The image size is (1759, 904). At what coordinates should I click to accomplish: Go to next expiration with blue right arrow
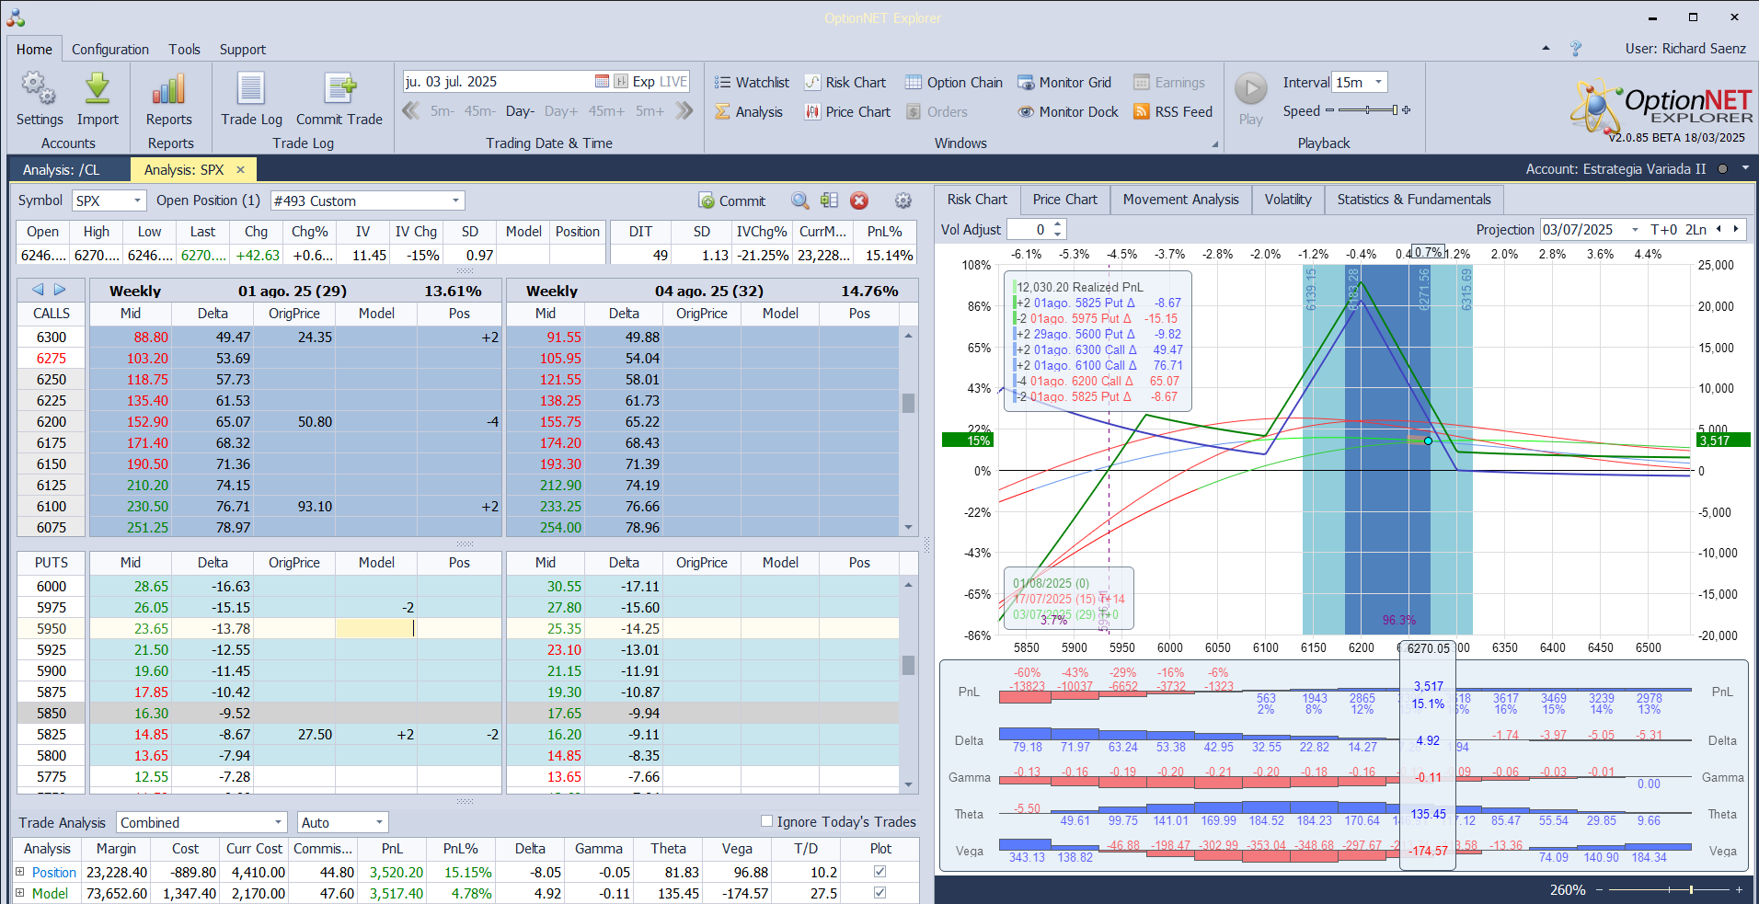pyautogui.click(x=60, y=290)
